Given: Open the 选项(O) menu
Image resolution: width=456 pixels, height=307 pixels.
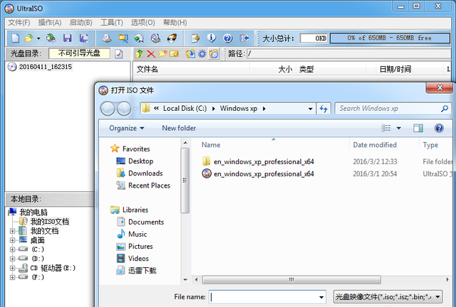Looking at the screenshot, I should 142,23.
